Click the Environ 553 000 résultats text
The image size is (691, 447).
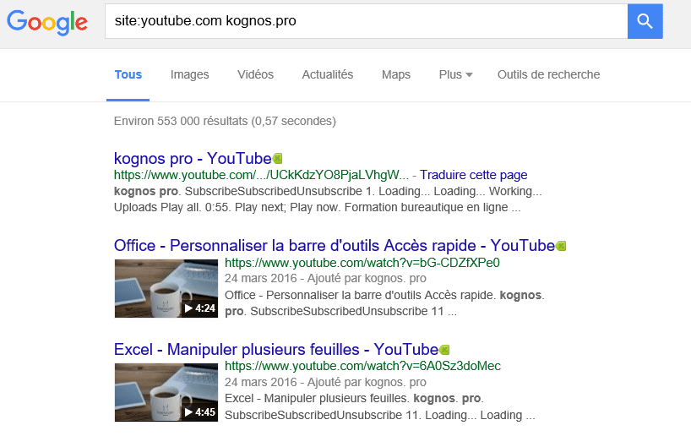(x=225, y=121)
